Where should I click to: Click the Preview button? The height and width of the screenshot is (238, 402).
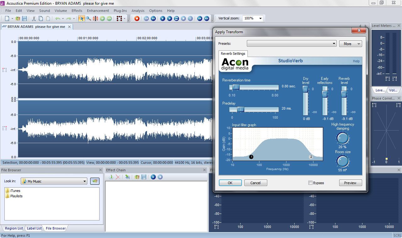click(x=350, y=183)
